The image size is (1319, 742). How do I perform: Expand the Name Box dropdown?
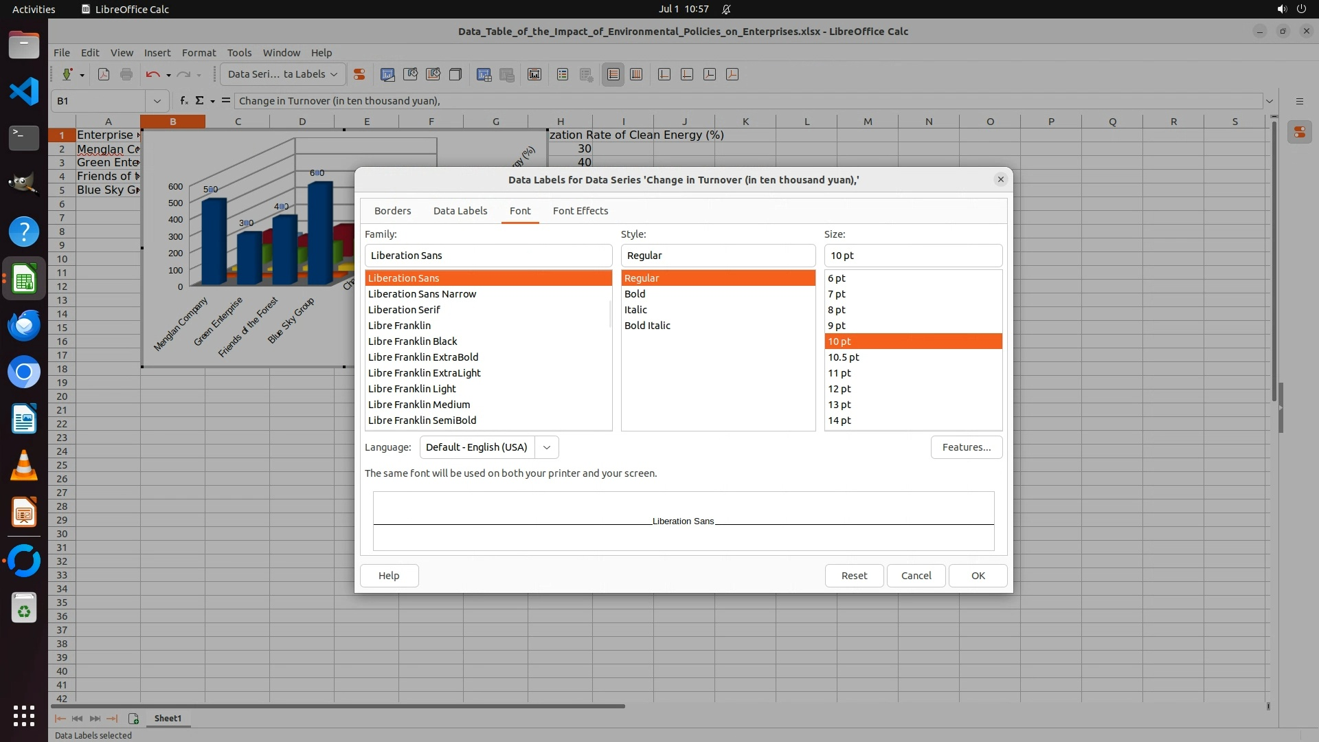click(x=157, y=101)
